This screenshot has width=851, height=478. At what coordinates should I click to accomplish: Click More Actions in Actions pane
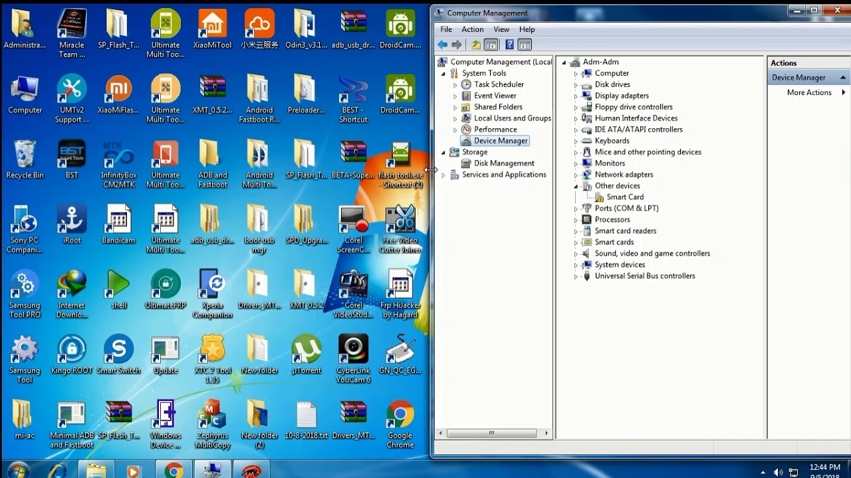click(x=809, y=92)
